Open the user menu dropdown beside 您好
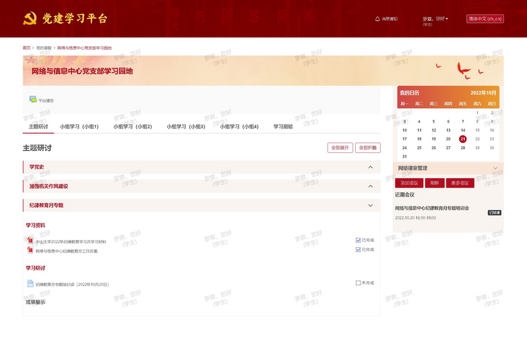527x344 pixels. click(446, 19)
